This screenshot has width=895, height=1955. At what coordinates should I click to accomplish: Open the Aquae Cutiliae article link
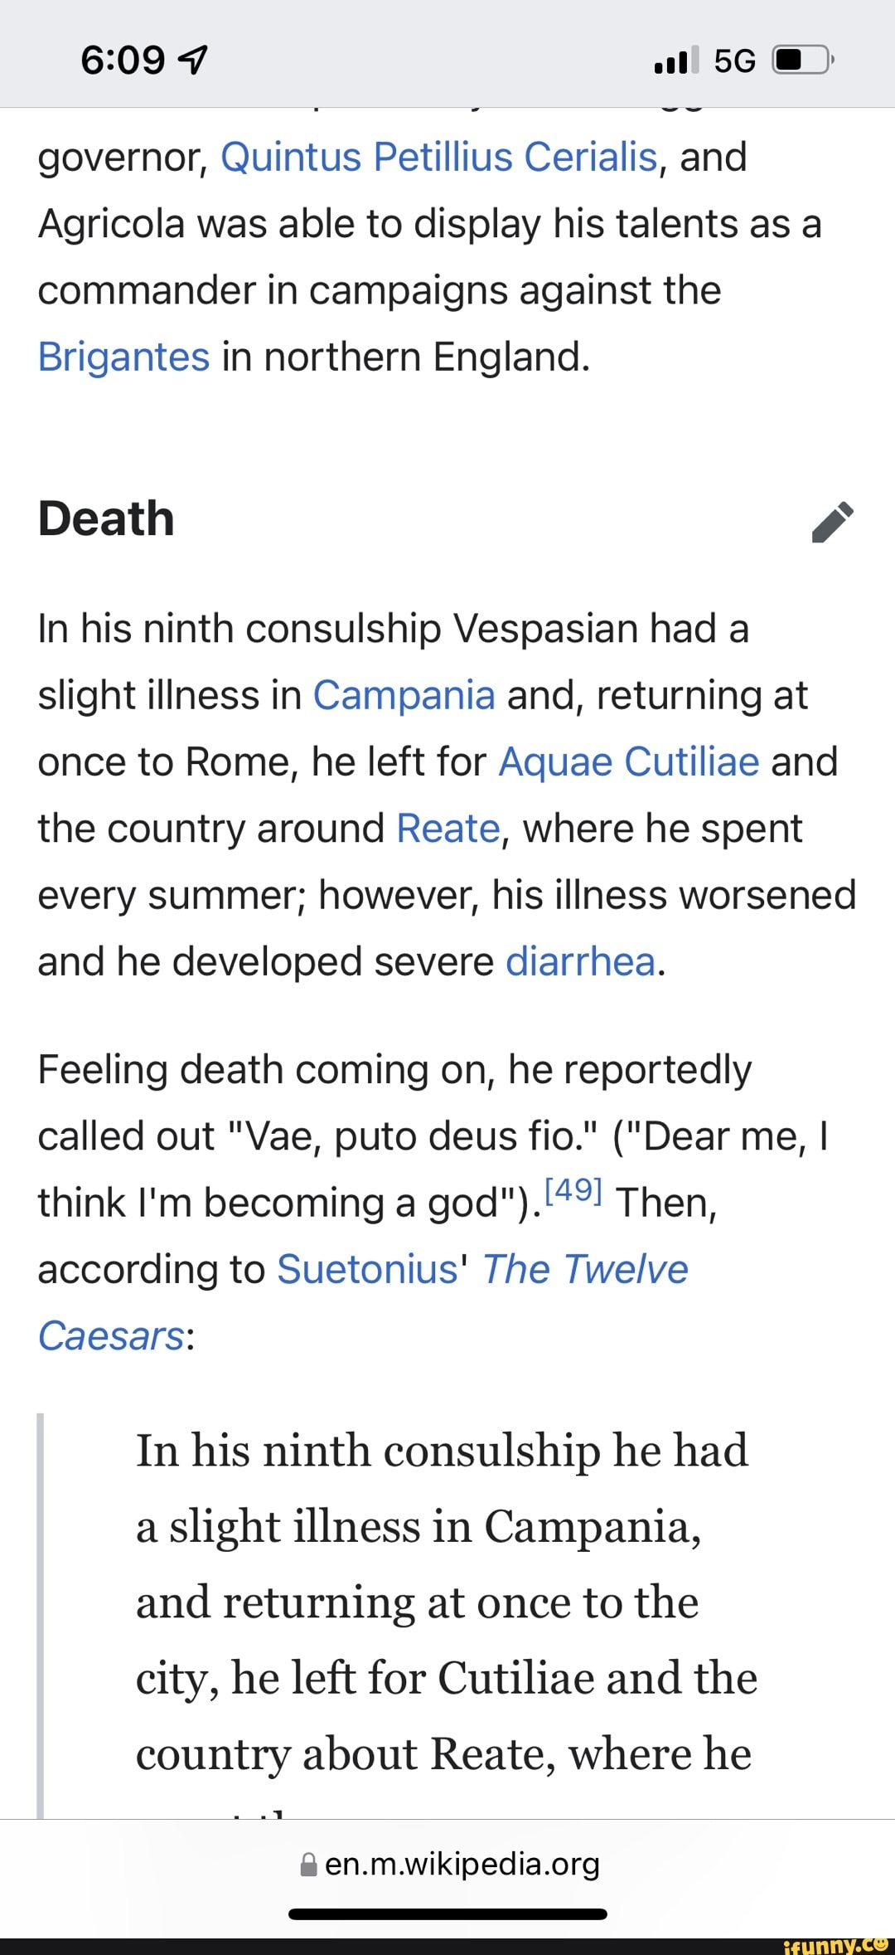coord(628,761)
